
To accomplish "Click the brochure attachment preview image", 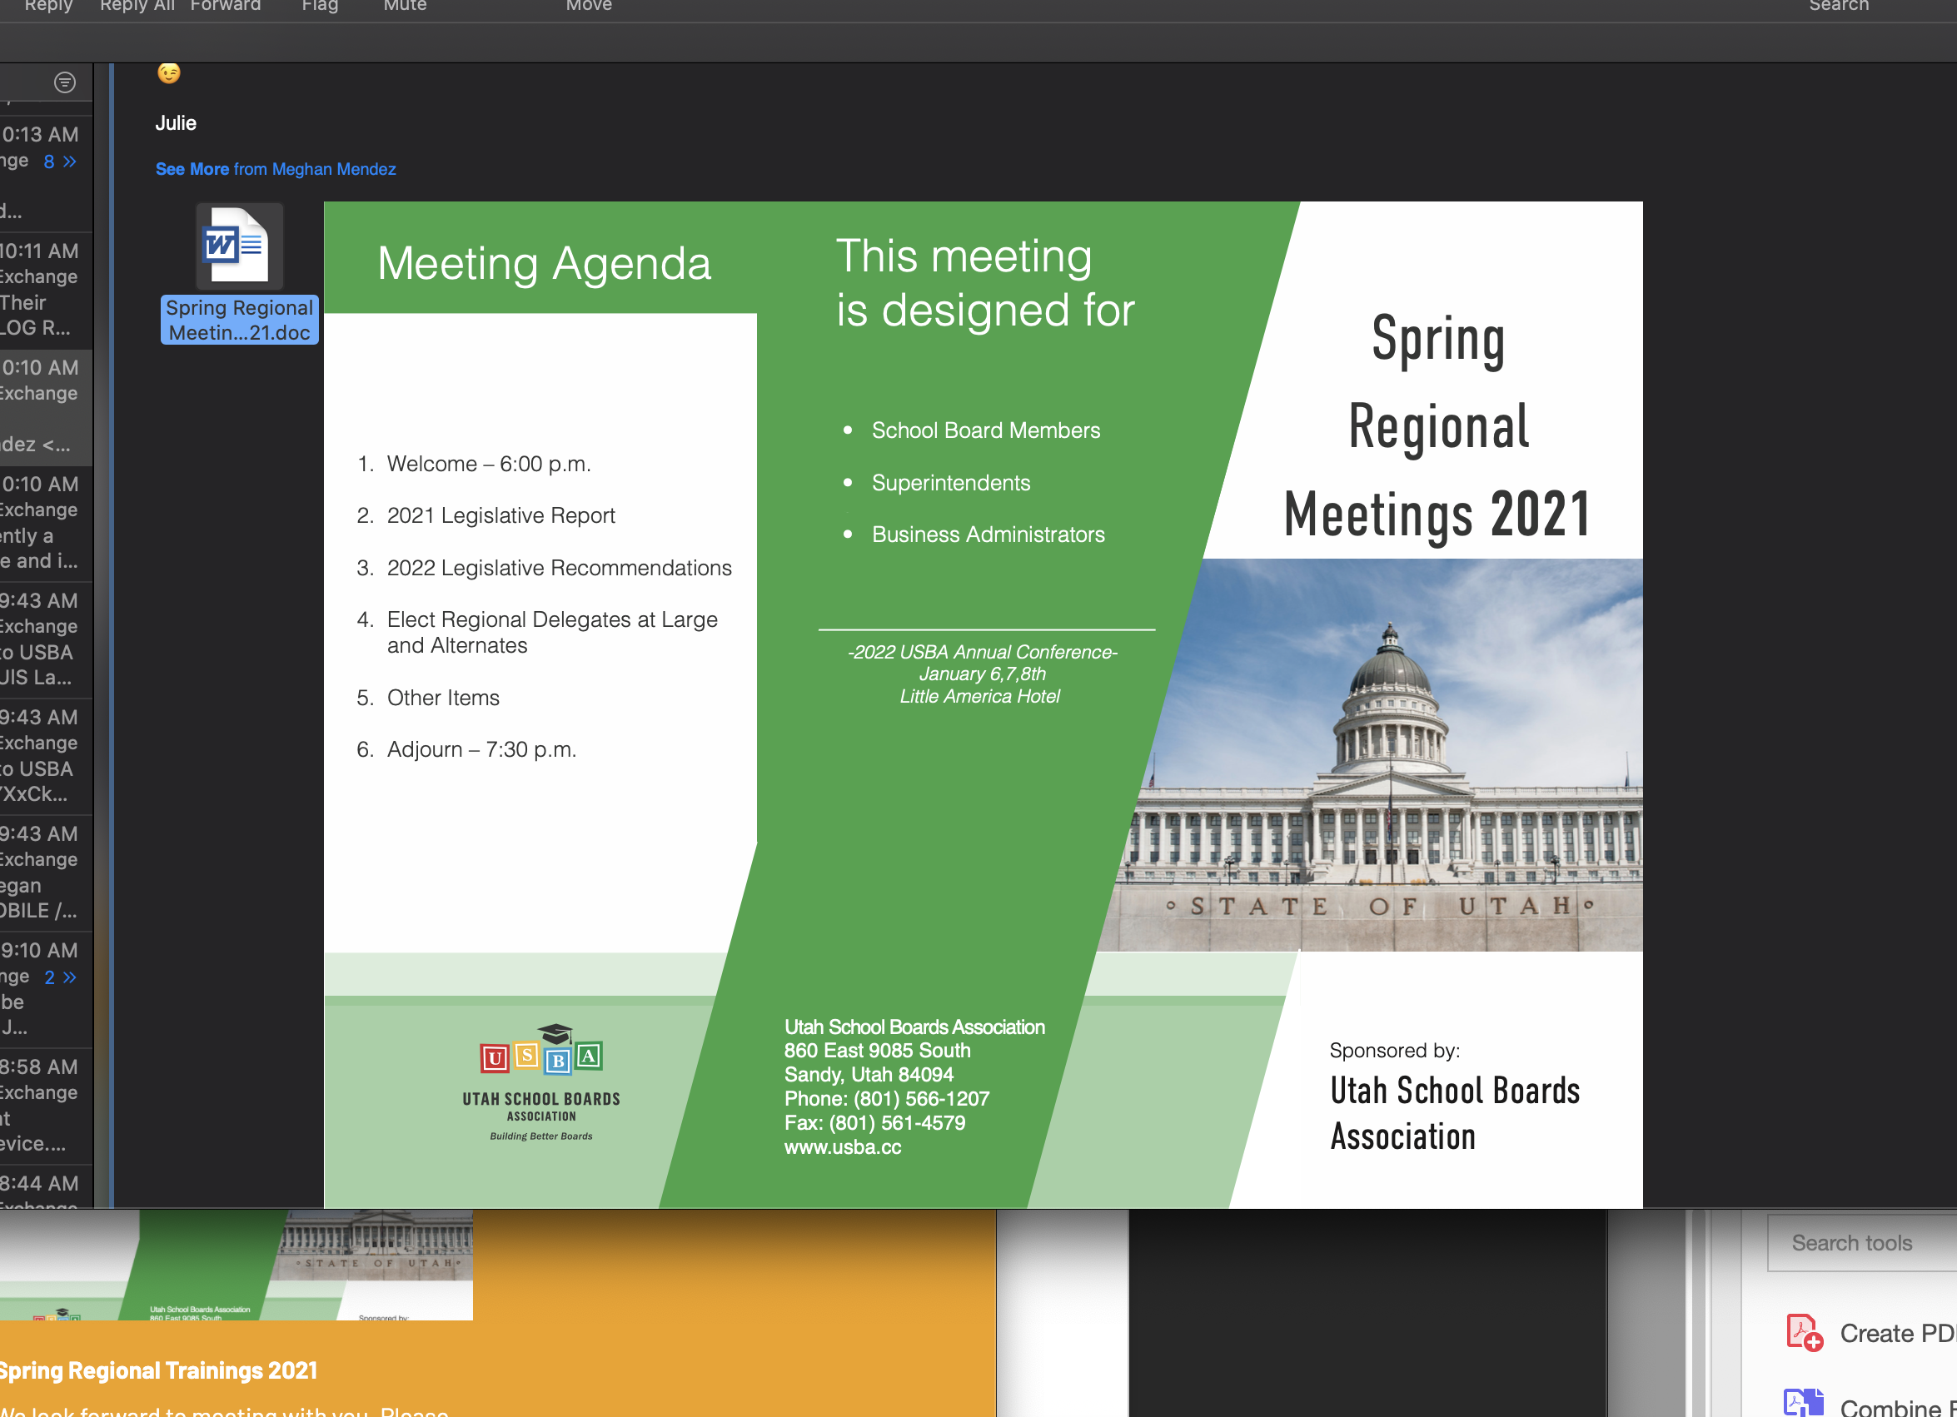I will click(x=983, y=704).
